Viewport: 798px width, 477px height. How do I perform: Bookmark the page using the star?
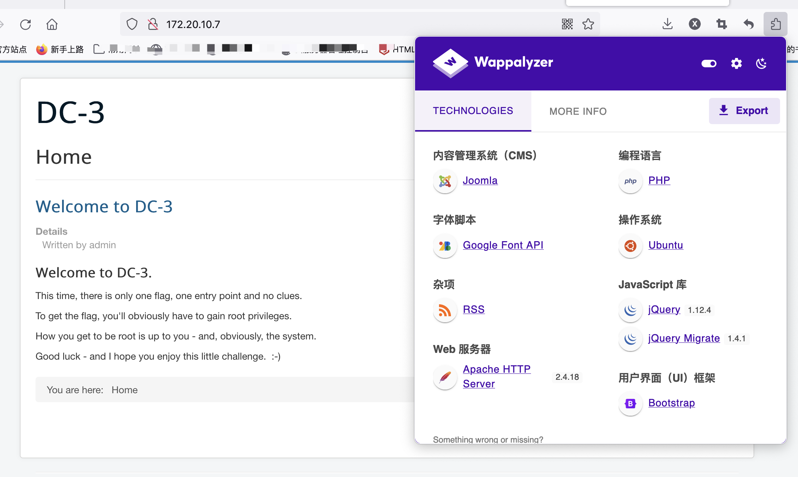(x=588, y=24)
